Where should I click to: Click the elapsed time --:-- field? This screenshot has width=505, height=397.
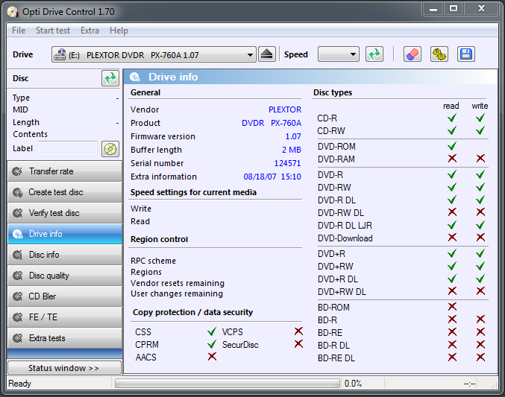coord(469,384)
